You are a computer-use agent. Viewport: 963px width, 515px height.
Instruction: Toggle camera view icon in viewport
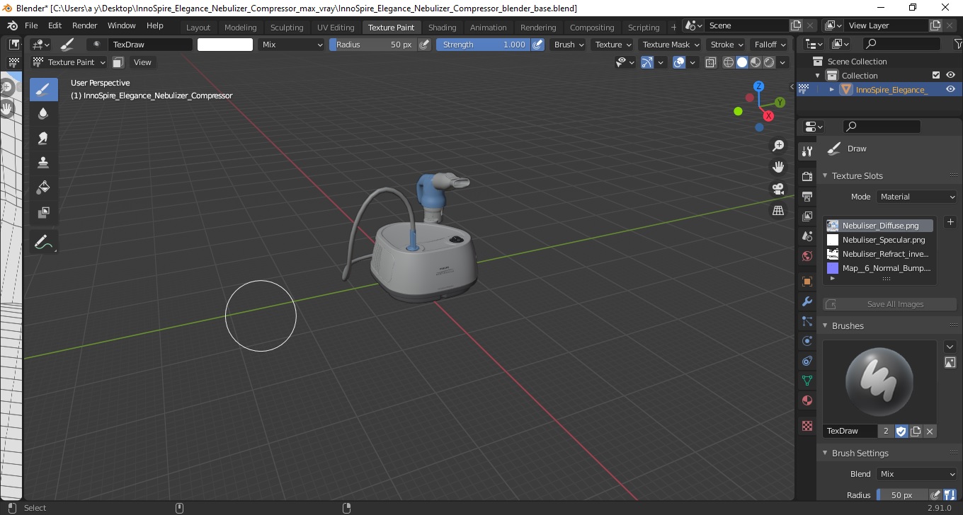778,189
